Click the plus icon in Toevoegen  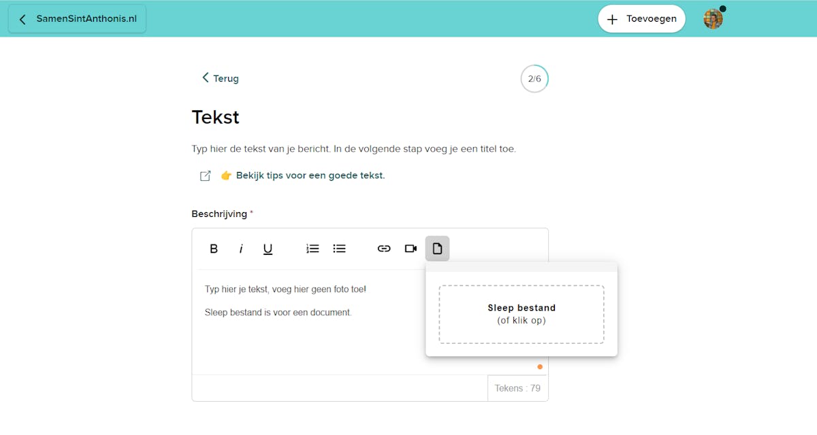tap(612, 20)
